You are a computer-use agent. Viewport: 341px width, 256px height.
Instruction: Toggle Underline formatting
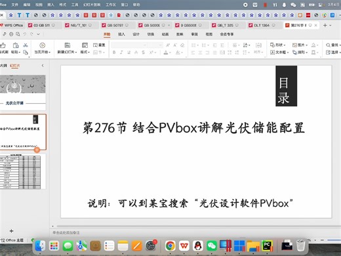129,53
